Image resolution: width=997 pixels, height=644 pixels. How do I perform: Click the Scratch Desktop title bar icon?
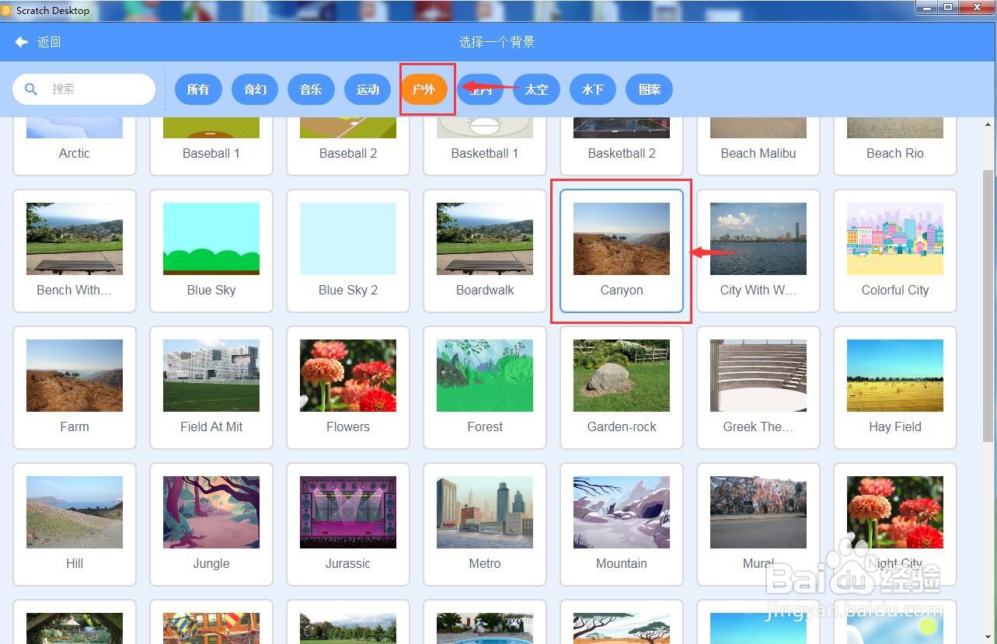[x=7, y=10]
